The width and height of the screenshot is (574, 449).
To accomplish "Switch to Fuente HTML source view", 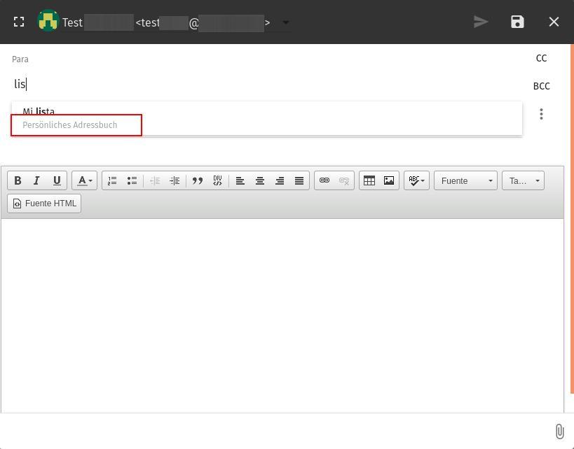I will [44, 204].
